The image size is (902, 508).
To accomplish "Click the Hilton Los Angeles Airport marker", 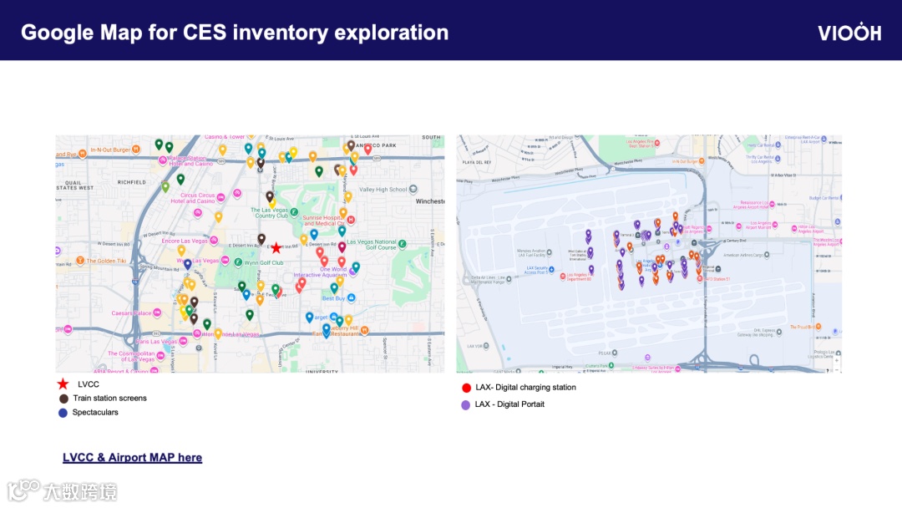I will 794,228.
